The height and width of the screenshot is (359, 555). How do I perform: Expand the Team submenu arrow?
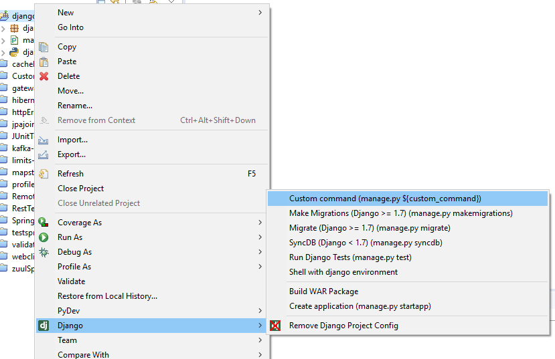[260, 340]
